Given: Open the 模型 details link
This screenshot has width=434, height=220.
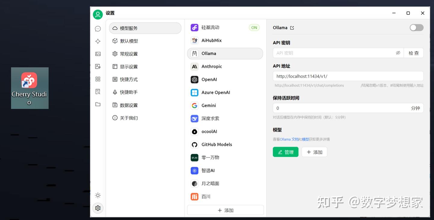Looking at the screenshot, I should pyautogui.click(x=305, y=139).
